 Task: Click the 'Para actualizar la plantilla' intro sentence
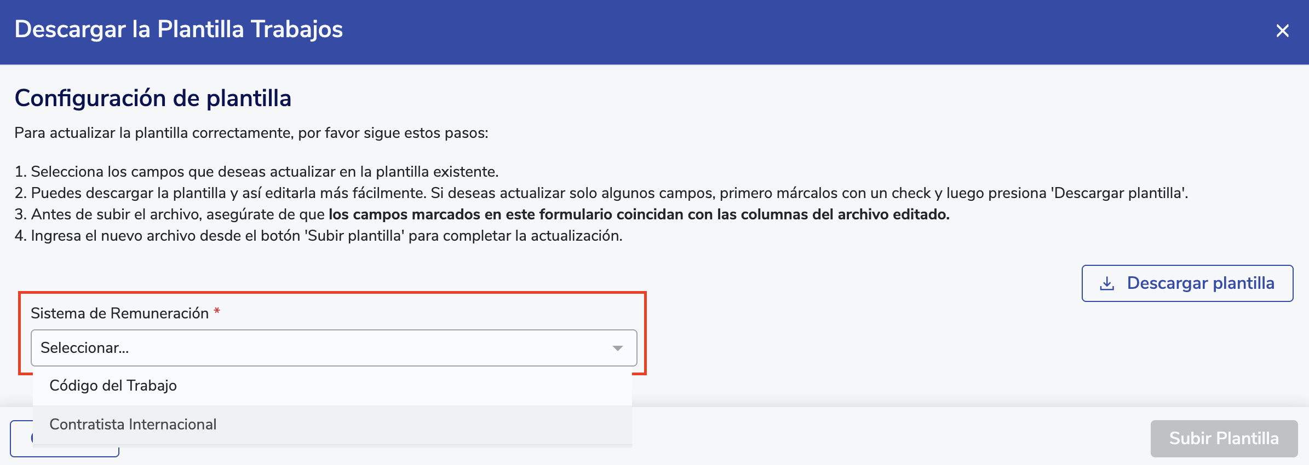[251, 133]
